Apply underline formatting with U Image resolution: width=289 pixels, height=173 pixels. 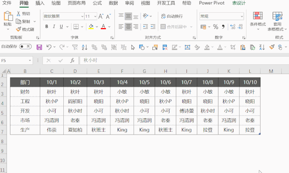(61, 27)
